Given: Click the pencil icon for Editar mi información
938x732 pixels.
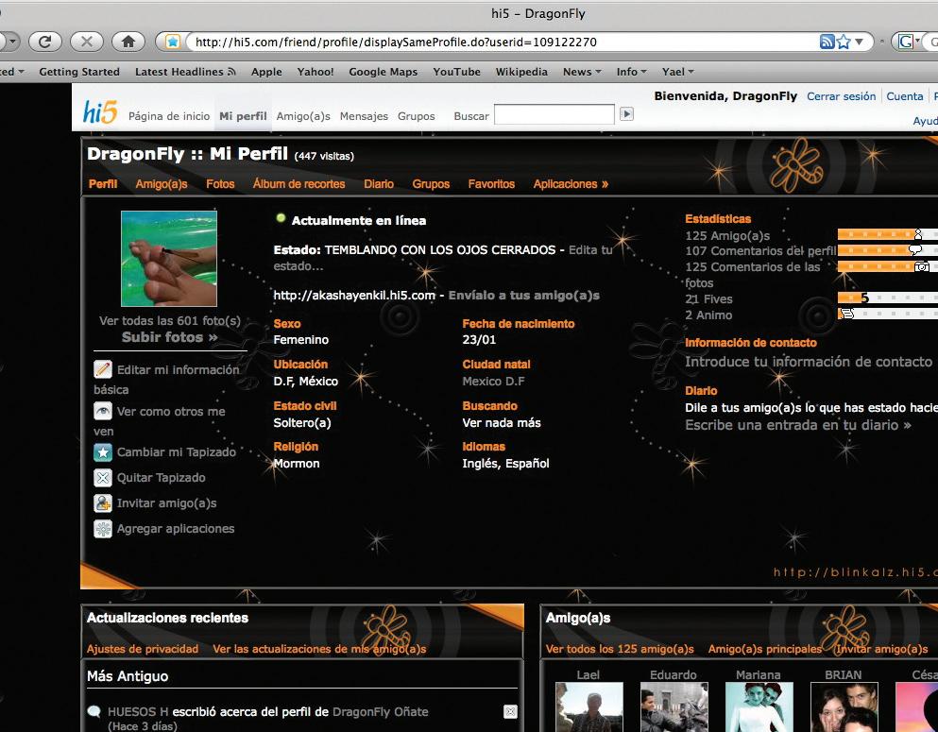Looking at the screenshot, I should pos(103,369).
